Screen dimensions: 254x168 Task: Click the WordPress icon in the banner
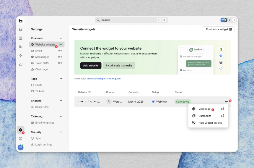[x=221, y=62]
